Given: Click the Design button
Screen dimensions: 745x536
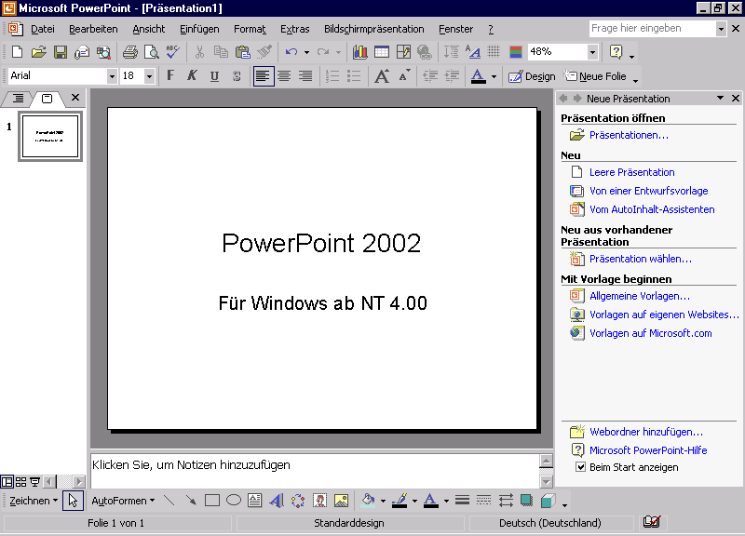Looking at the screenshot, I should (x=532, y=76).
